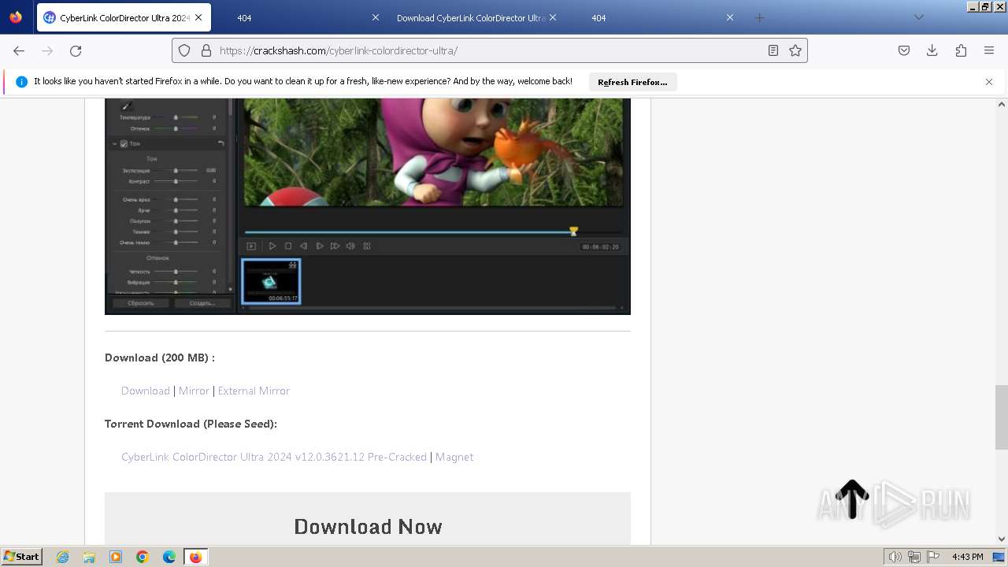The width and height of the screenshot is (1008, 567).
Task: Close the last 404 tab
Action: pyautogui.click(x=729, y=17)
